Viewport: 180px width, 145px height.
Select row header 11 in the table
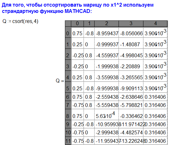tap(68, 141)
